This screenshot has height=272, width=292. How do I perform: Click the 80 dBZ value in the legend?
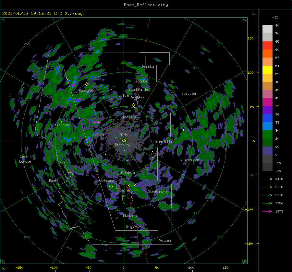(277, 26)
